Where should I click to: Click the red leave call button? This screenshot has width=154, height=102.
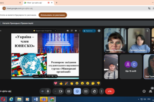(x=110, y=91)
